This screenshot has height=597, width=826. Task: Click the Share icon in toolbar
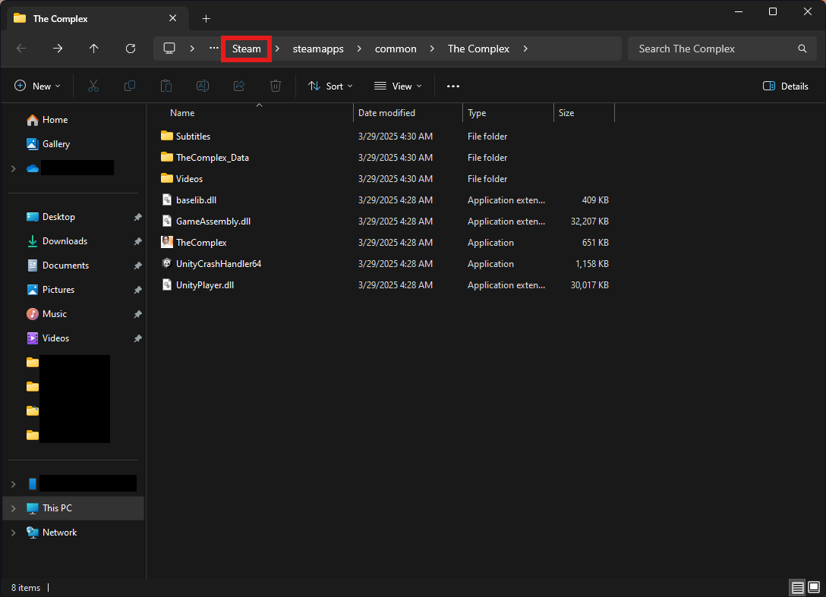(x=239, y=86)
